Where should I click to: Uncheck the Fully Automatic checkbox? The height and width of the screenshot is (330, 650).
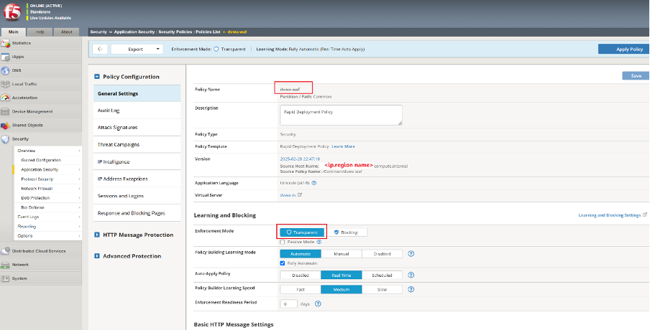pyautogui.click(x=283, y=263)
